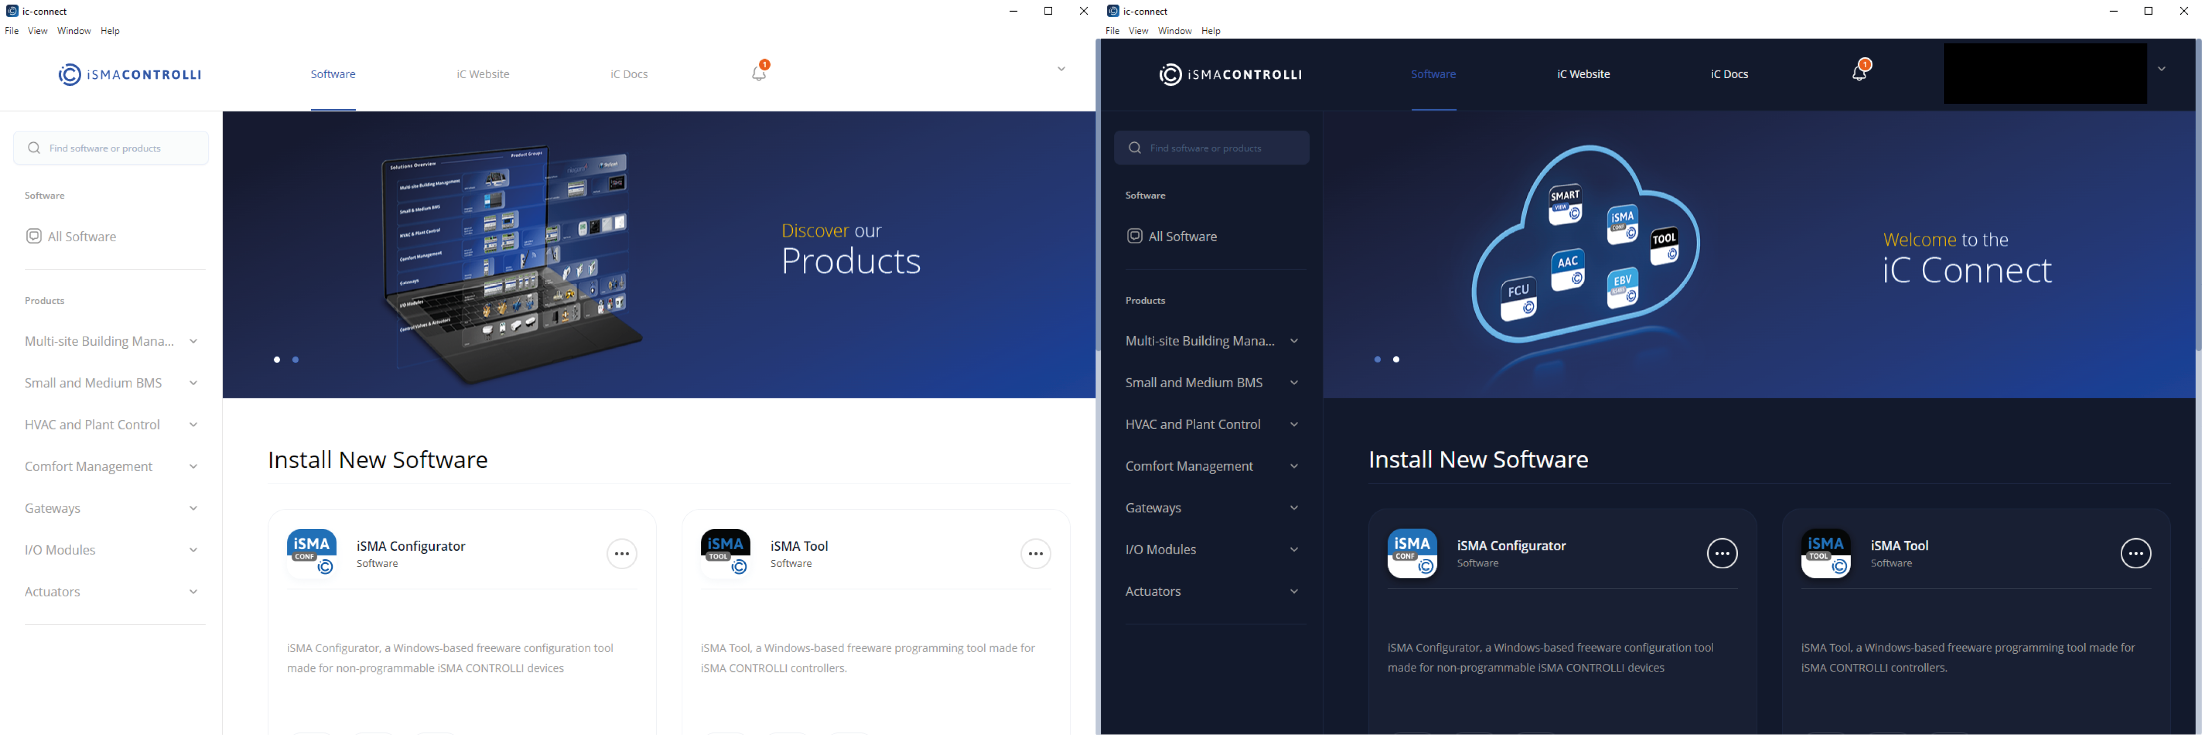Click iSMA Tool app icon, light window

click(726, 553)
